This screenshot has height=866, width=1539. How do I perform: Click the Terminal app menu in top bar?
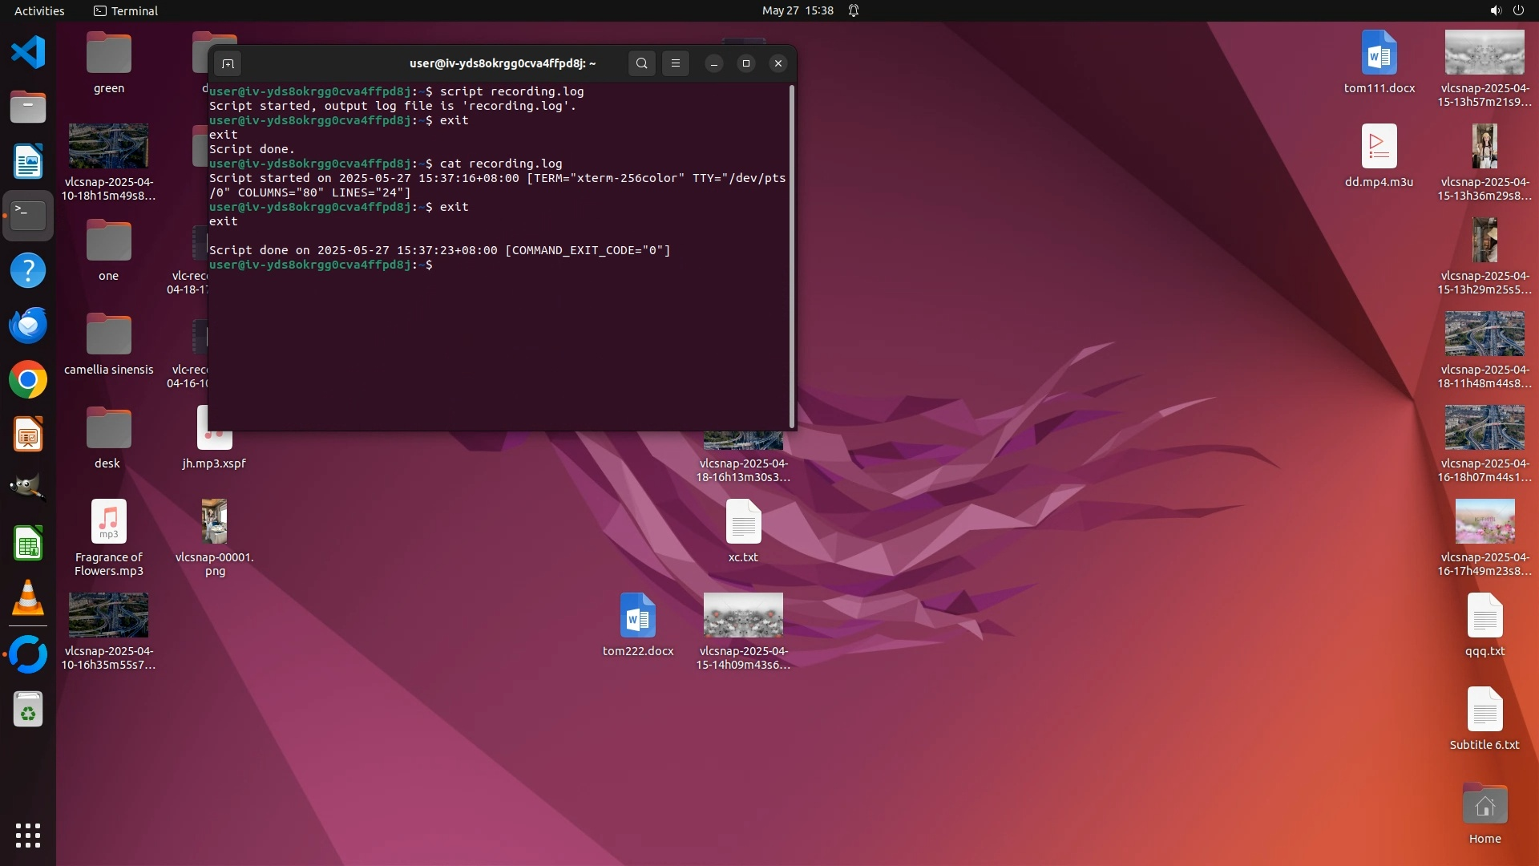(x=126, y=10)
